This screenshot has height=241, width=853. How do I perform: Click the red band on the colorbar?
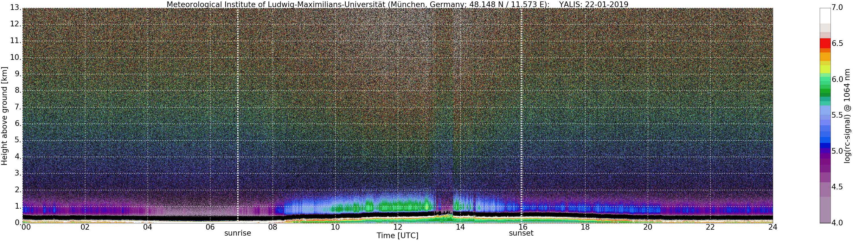825,44
